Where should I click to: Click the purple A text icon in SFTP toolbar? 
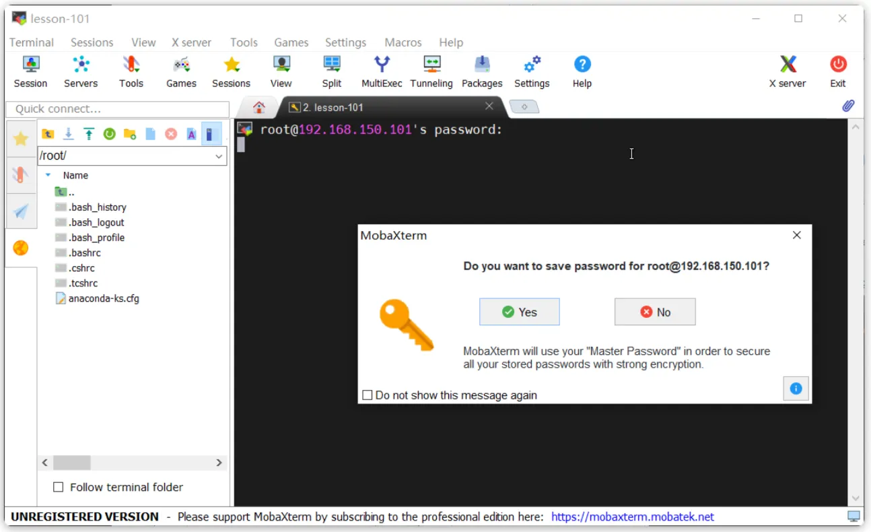[191, 134]
